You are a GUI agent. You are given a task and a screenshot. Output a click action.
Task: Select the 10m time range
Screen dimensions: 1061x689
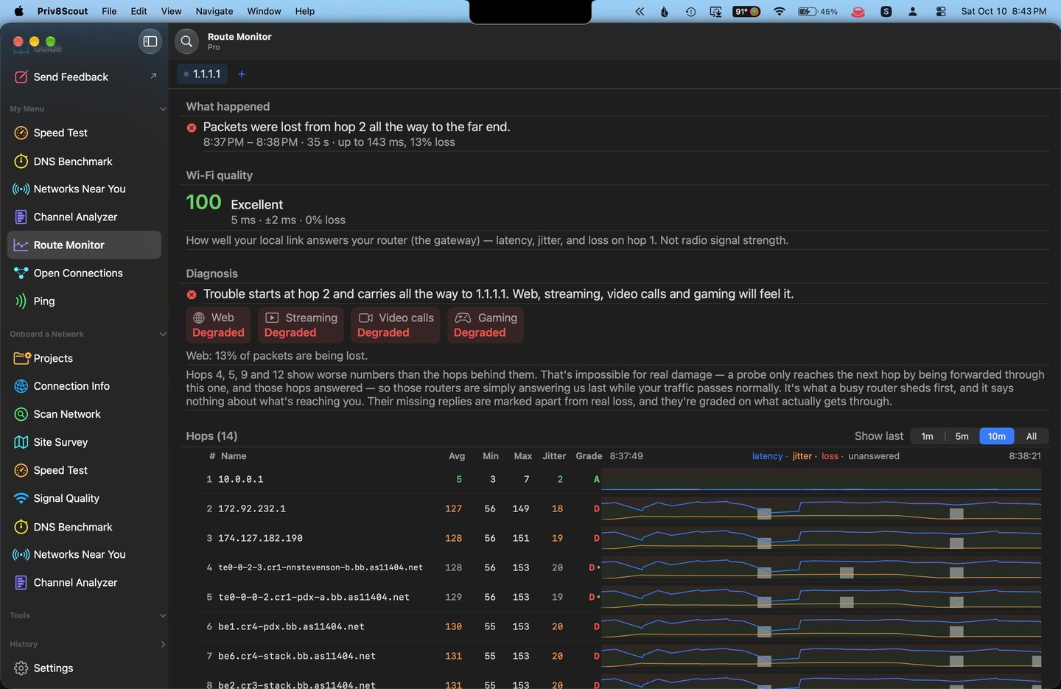(x=997, y=436)
